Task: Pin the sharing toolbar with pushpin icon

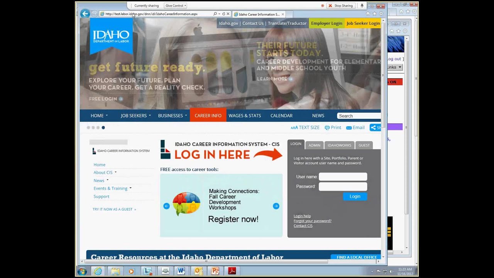Action: coord(362,6)
